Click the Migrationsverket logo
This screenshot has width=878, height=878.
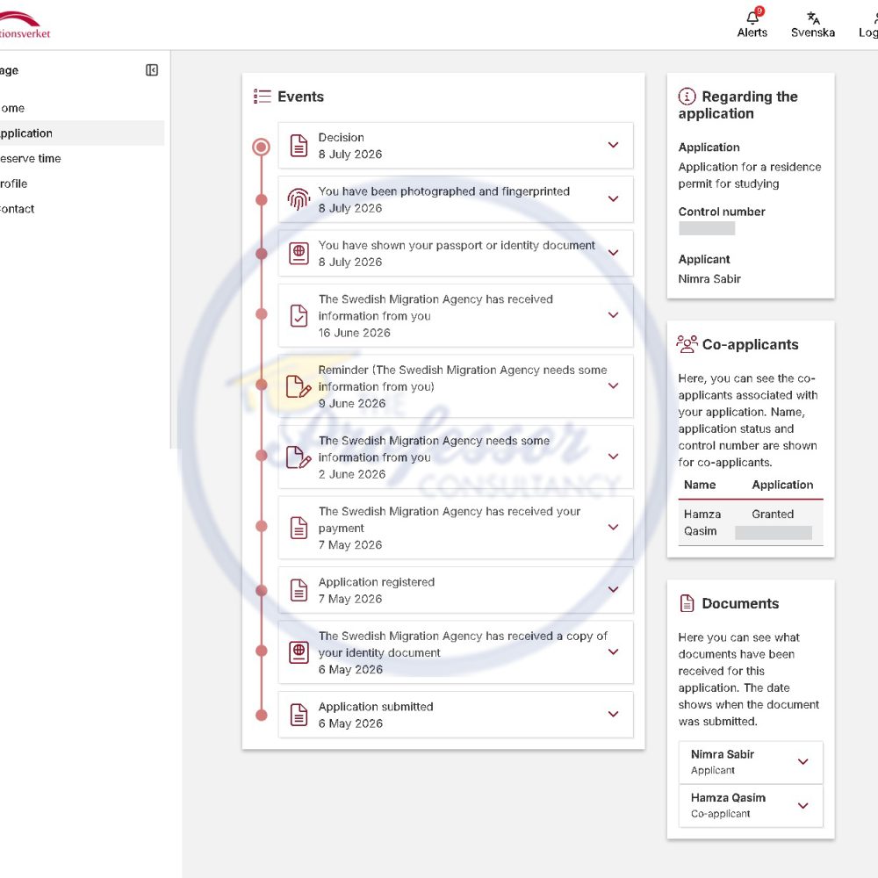click(25, 25)
